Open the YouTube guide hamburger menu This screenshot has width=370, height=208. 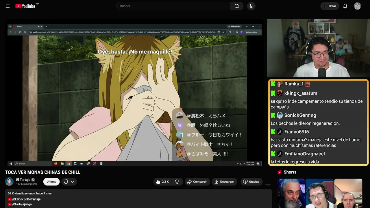(x=8, y=6)
